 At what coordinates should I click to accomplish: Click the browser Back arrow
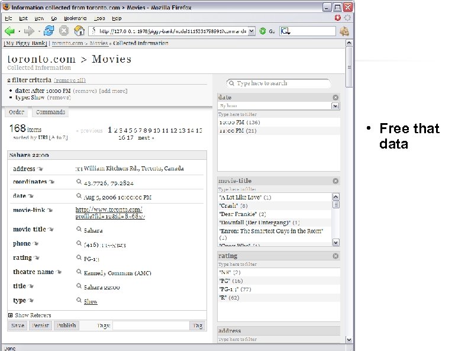(x=9, y=31)
